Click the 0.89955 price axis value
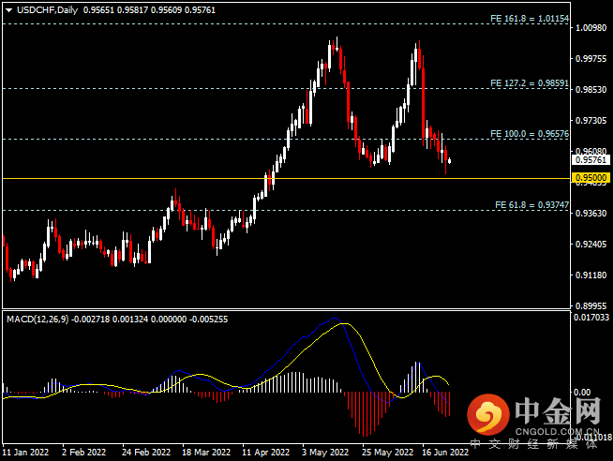The height and width of the screenshot is (461, 614). point(591,306)
